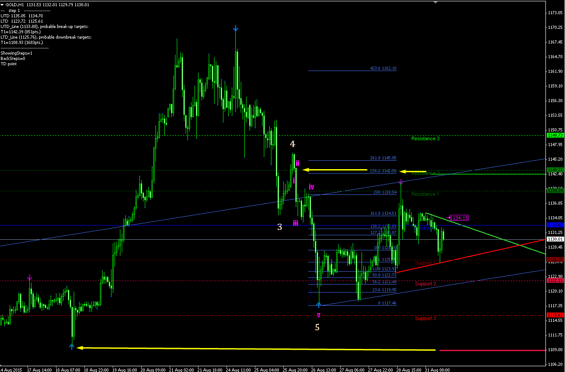Select the wave 4 label

pyautogui.click(x=292, y=144)
